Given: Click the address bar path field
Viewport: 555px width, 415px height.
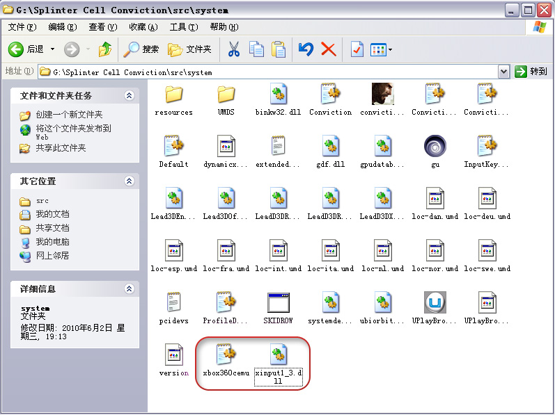Looking at the screenshot, I should [x=272, y=72].
